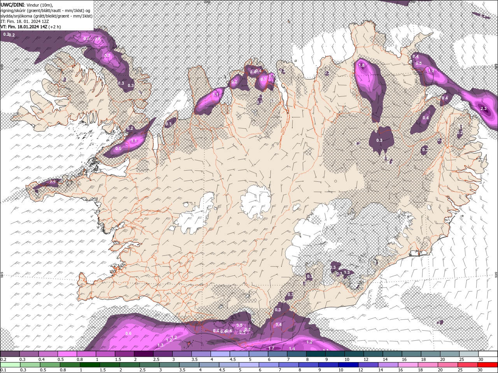Pick the white 30 snow legend swatch
Viewport: 498px width, 373px height.
pos(487,354)
